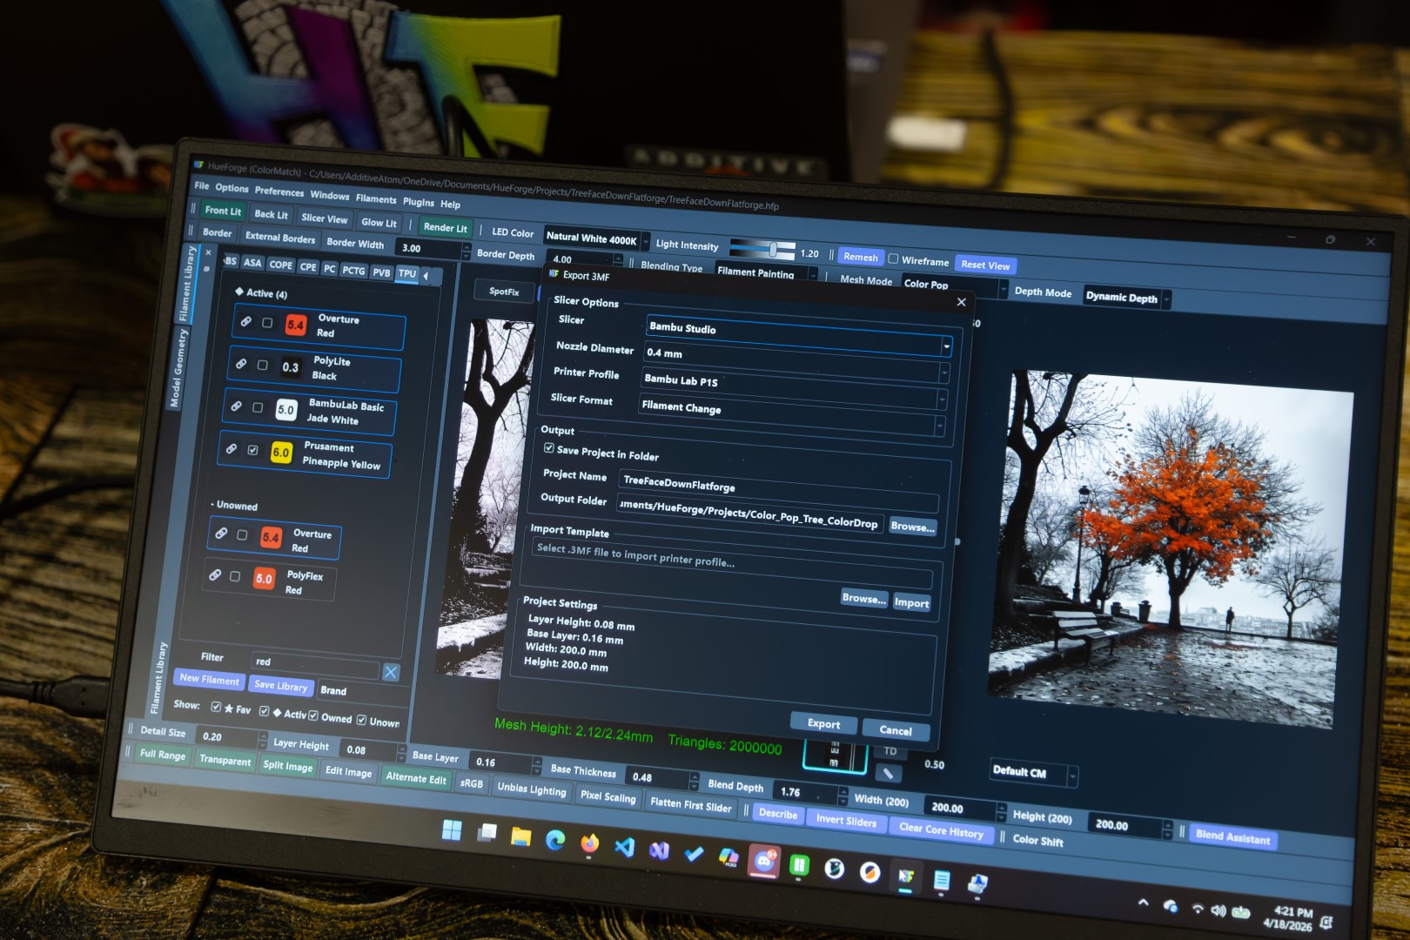Screen dimensions: 1410x940
Task: Click the link icon on the PolyLite Black filament
Action: pos(241,364)
